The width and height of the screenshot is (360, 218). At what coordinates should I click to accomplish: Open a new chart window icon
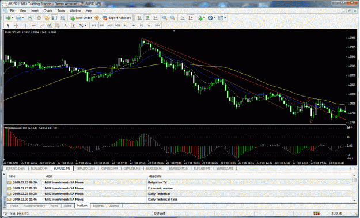click(8, 18)
